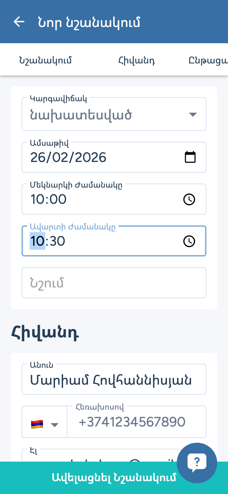
Task: Select the partially visible Ընթացա… tab
Action: 208,61
